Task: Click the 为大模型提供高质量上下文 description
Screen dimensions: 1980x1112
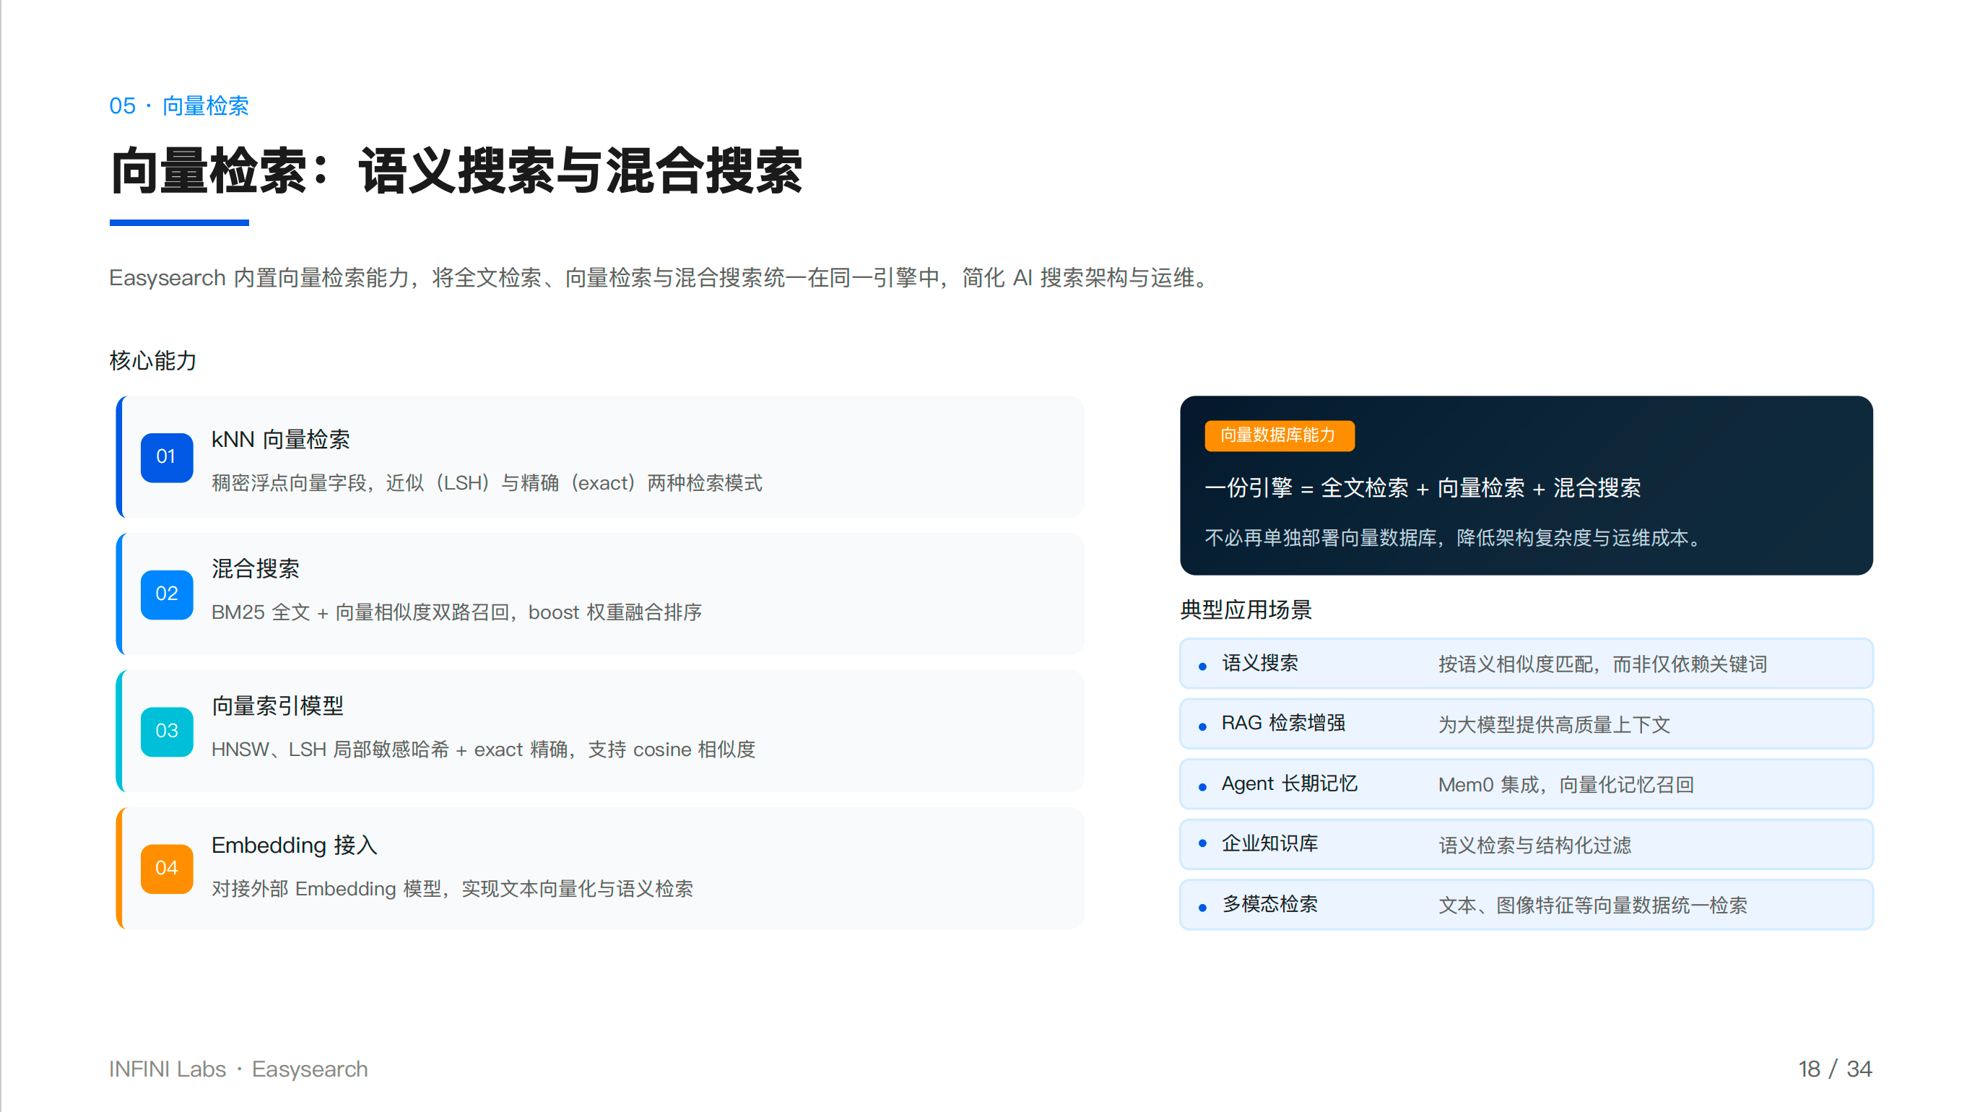Action: [1554, 725]
